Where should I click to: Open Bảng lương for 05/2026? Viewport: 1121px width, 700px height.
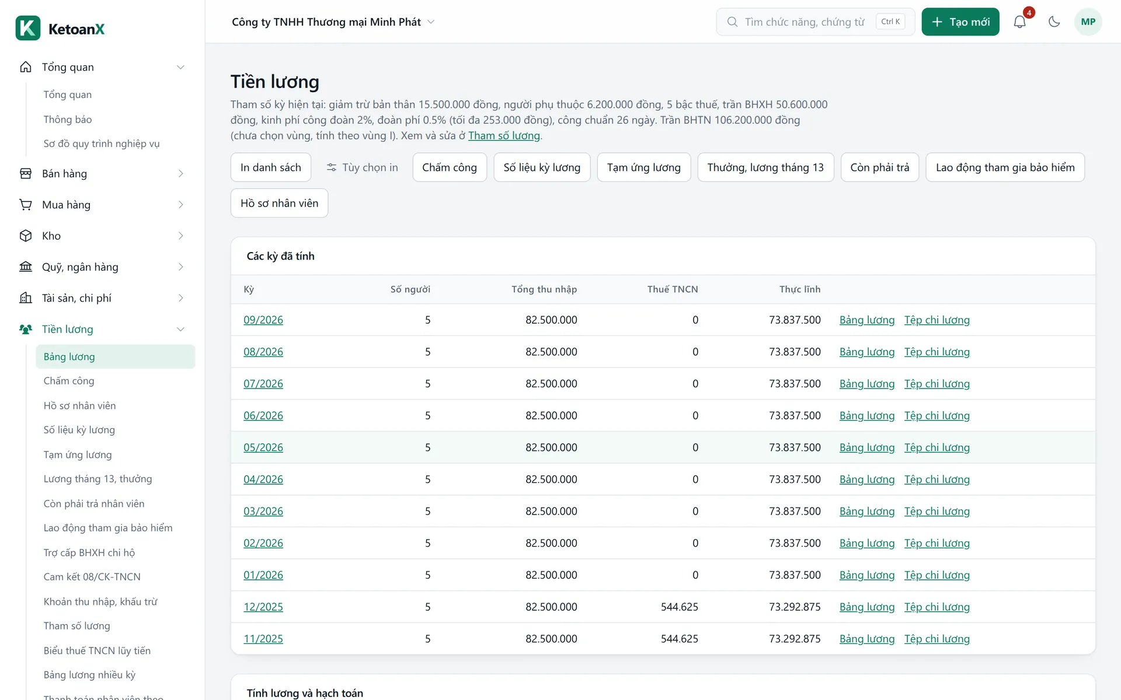867,447
